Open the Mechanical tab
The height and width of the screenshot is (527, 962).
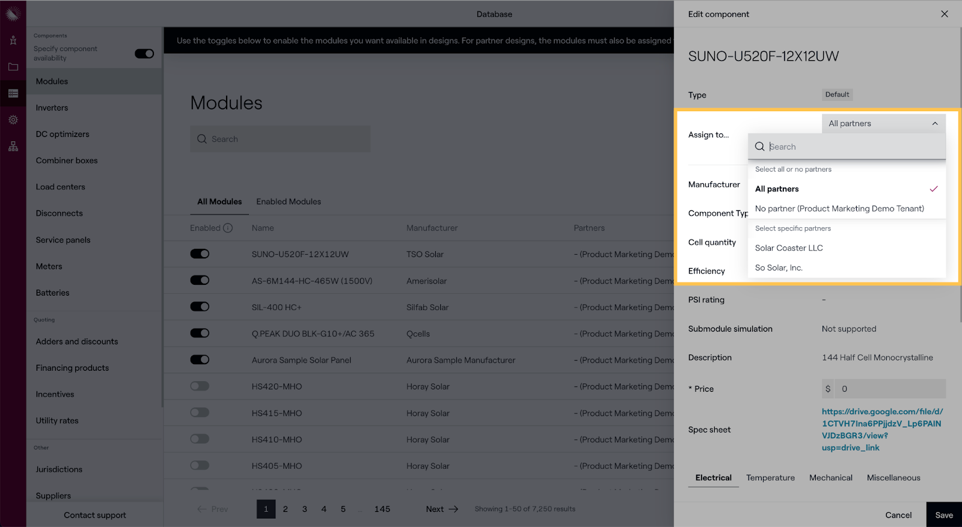(x=830, y=478)
